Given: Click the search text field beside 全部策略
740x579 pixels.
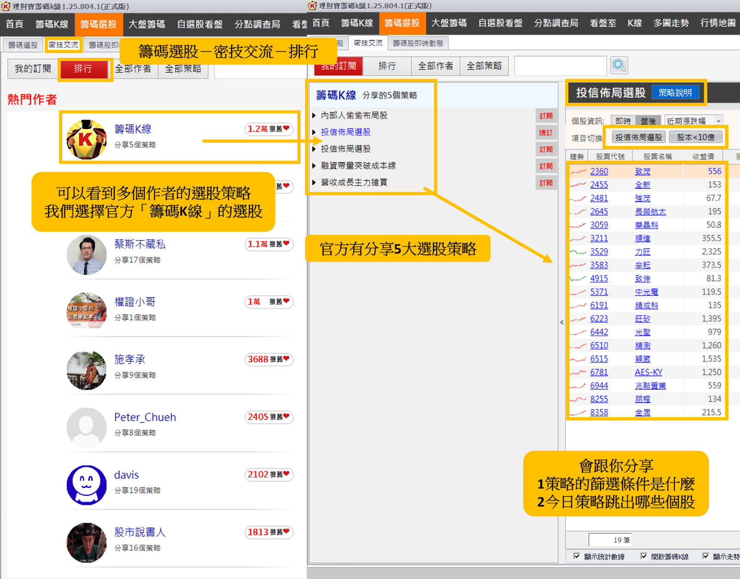Looking at the screenshot, I should click(560, 66).
